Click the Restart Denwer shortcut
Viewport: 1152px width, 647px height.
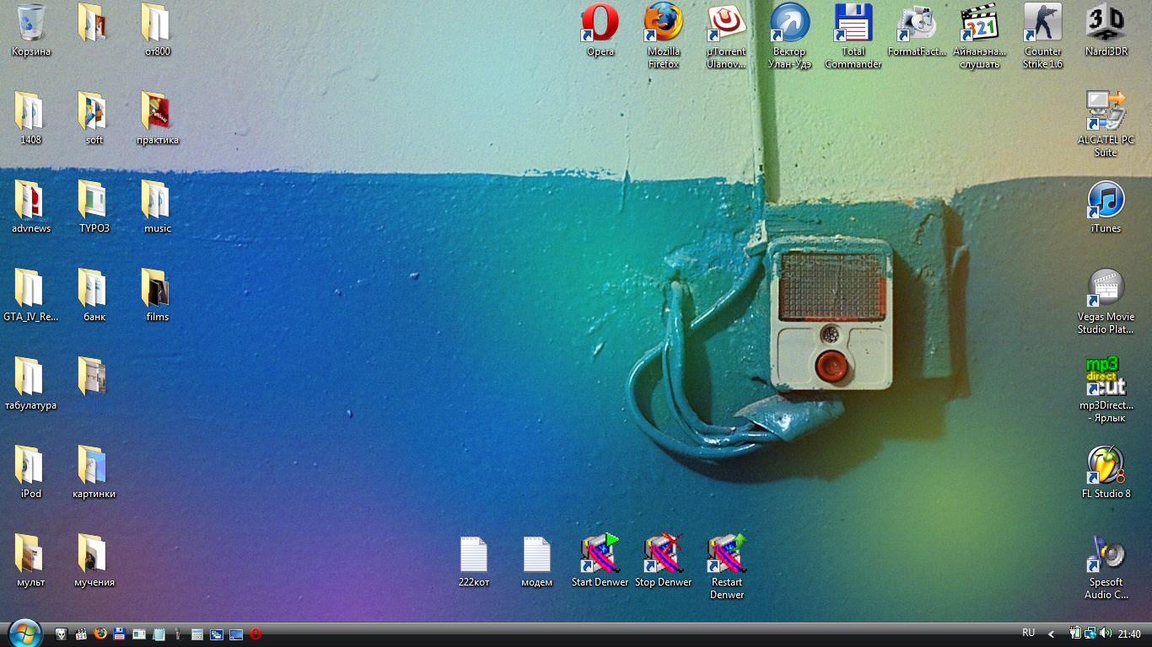pos(726,554)
